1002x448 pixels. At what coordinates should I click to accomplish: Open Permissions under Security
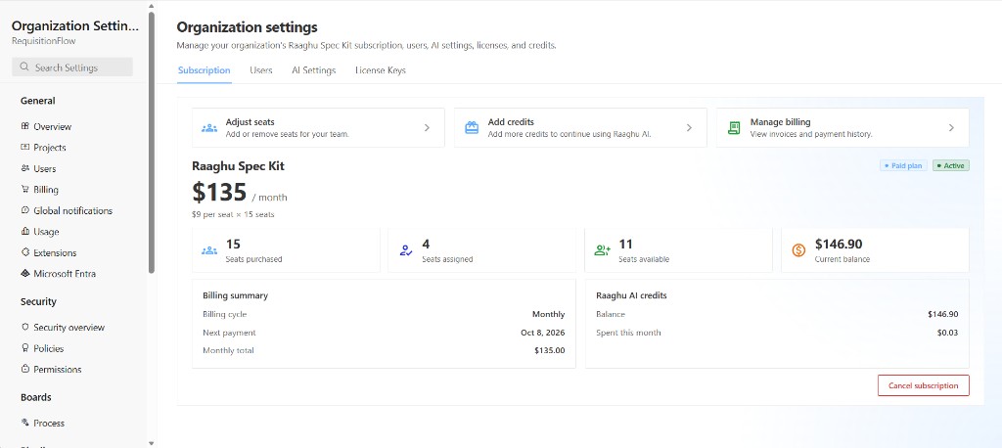pyautogui.click(x=58, y=369)
